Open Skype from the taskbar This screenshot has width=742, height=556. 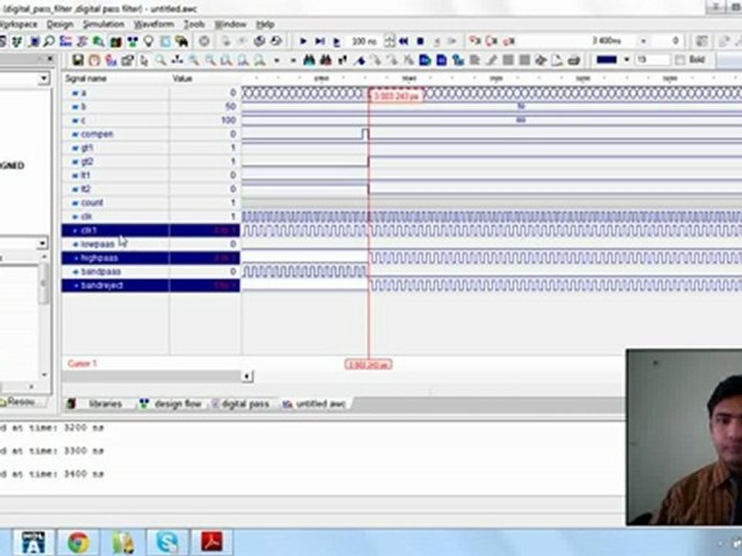167,542
